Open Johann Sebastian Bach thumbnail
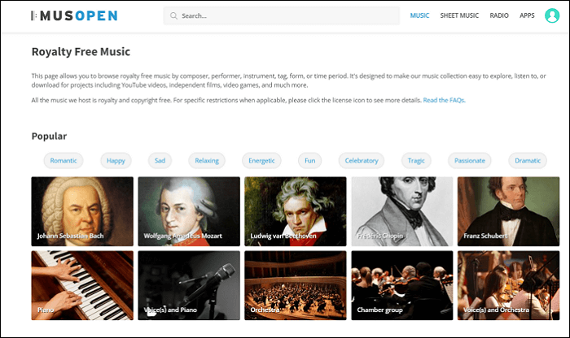This screenshot has width=570, height=338. [x=82, y=211]
